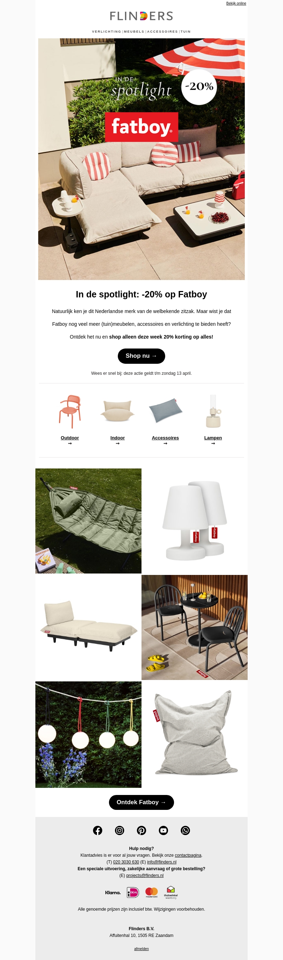
Task: Click the afmelden unsubscribe link
Action: pyautogui.click(x=141, y=948)
